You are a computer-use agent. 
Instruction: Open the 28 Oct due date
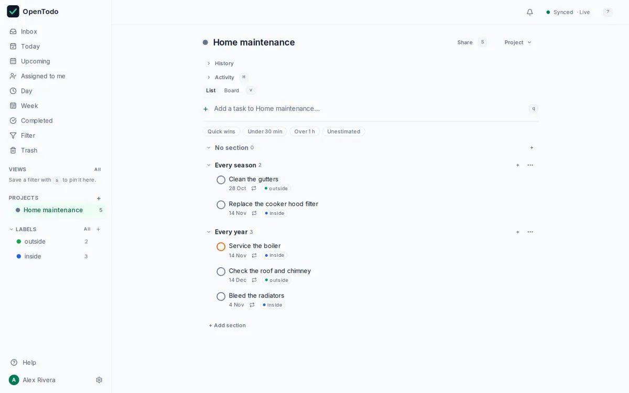(x=237, y=188)
